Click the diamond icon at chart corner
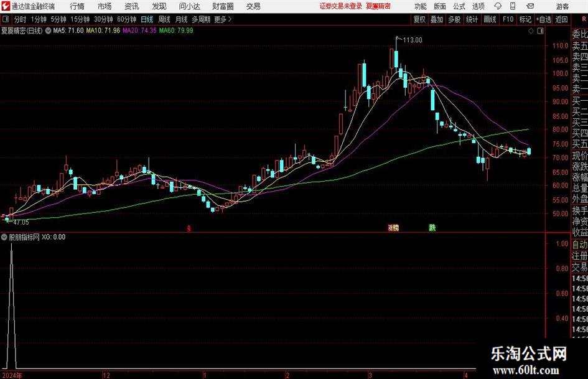Screen dimensions: 588x379 point(531,31)
